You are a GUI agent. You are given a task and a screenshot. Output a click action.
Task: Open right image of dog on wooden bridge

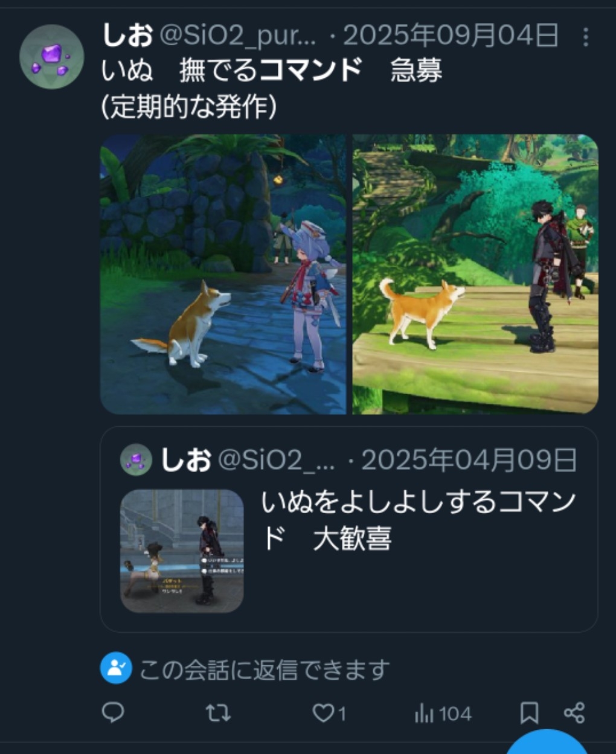[x=475, y=274]
